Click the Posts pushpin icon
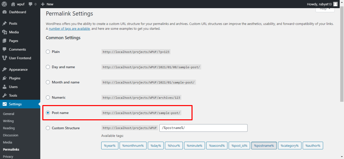 (x=4, y=23)
